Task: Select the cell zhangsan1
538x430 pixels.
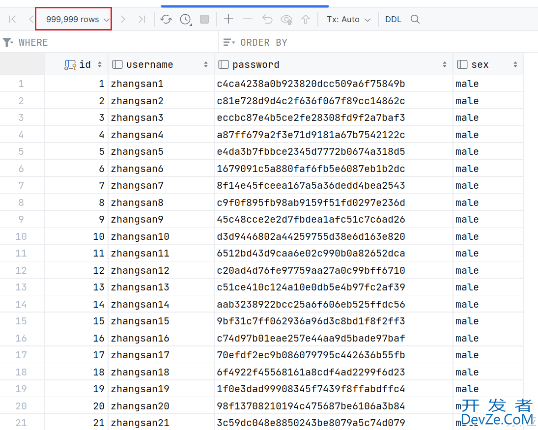Action: click(x=161, y=84)
